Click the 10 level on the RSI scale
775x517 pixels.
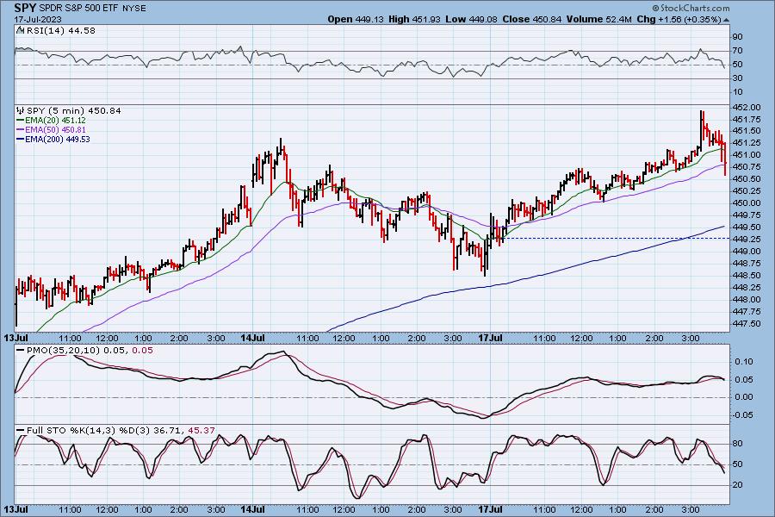737,92
